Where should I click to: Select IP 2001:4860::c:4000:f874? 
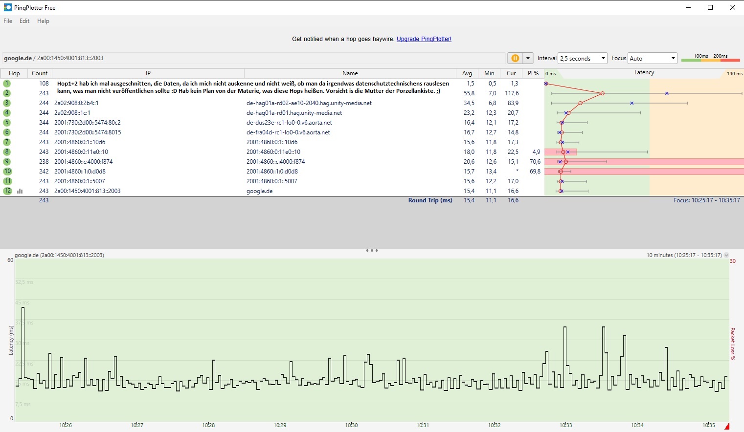[84, 162]
